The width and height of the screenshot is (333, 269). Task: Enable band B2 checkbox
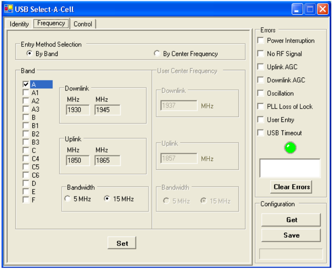(x=26, y=134)
